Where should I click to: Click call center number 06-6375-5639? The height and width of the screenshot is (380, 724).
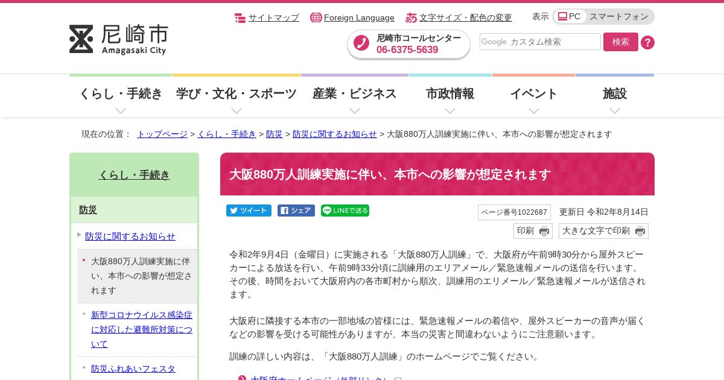pyautogui.click(x=407, y=50)
